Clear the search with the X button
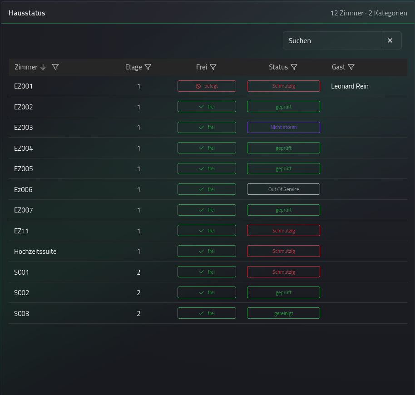The image size is (415, 395). coord(390,40)
